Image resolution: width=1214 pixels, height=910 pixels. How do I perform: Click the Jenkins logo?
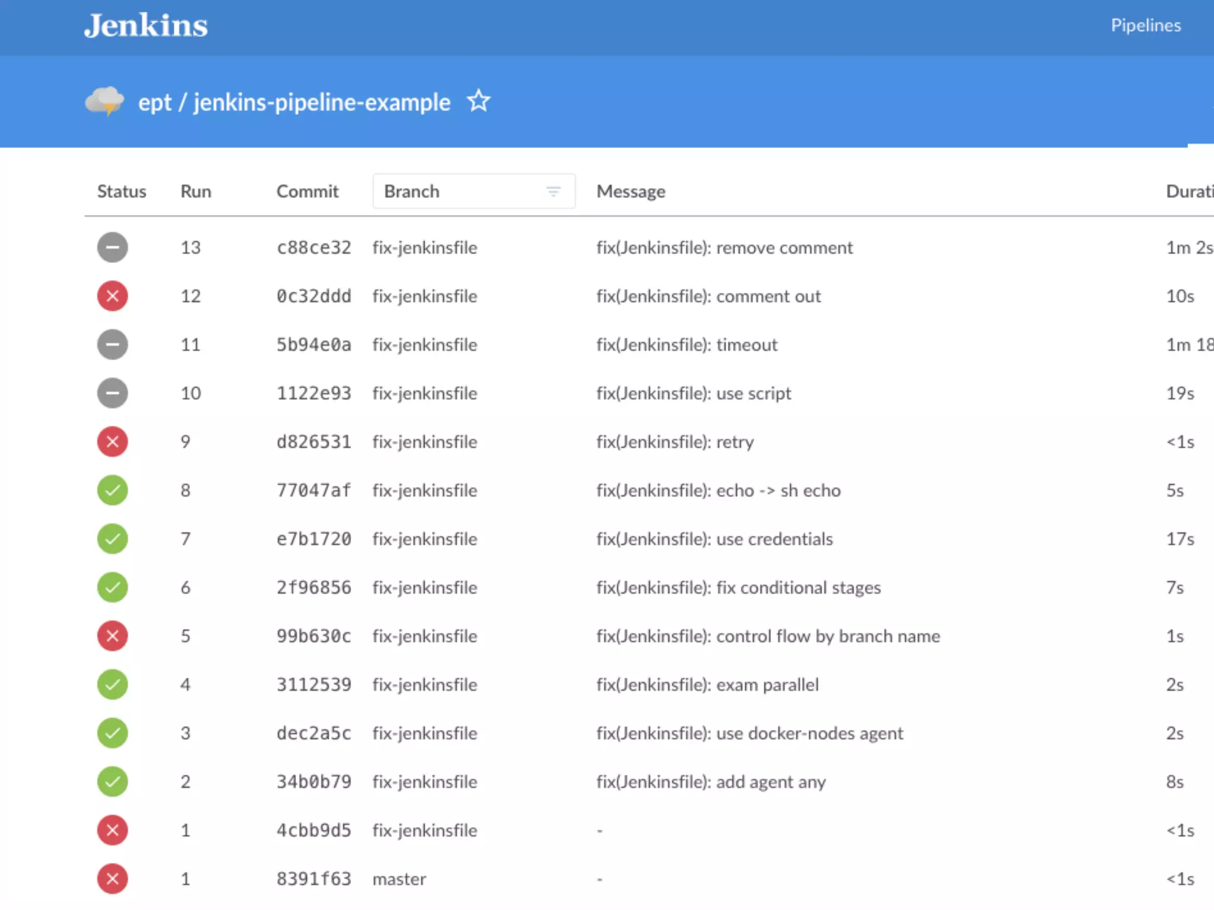146,25
